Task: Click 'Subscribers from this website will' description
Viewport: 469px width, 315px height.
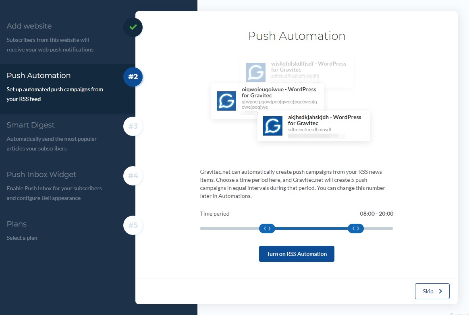Action: point(50,45)
